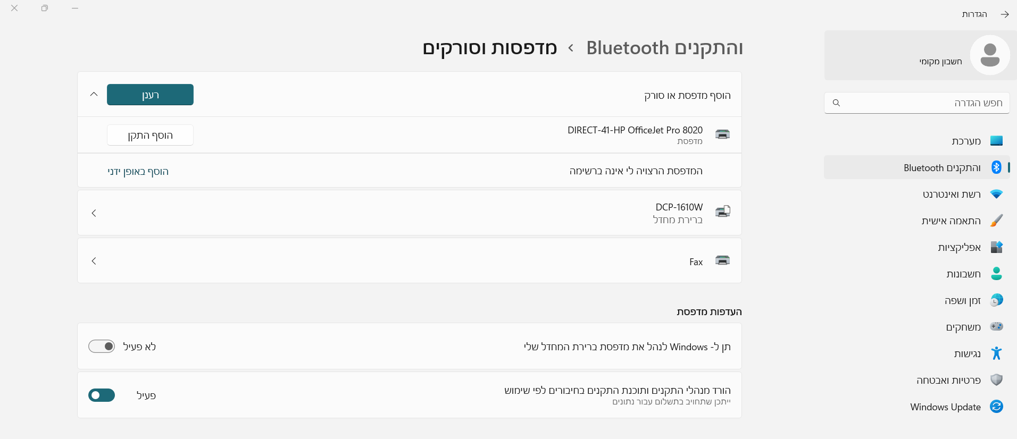The height and width of the screenshot is (439, 1017).
Task: Click the Gaming controller icon
Action: (x=996, y=326)
